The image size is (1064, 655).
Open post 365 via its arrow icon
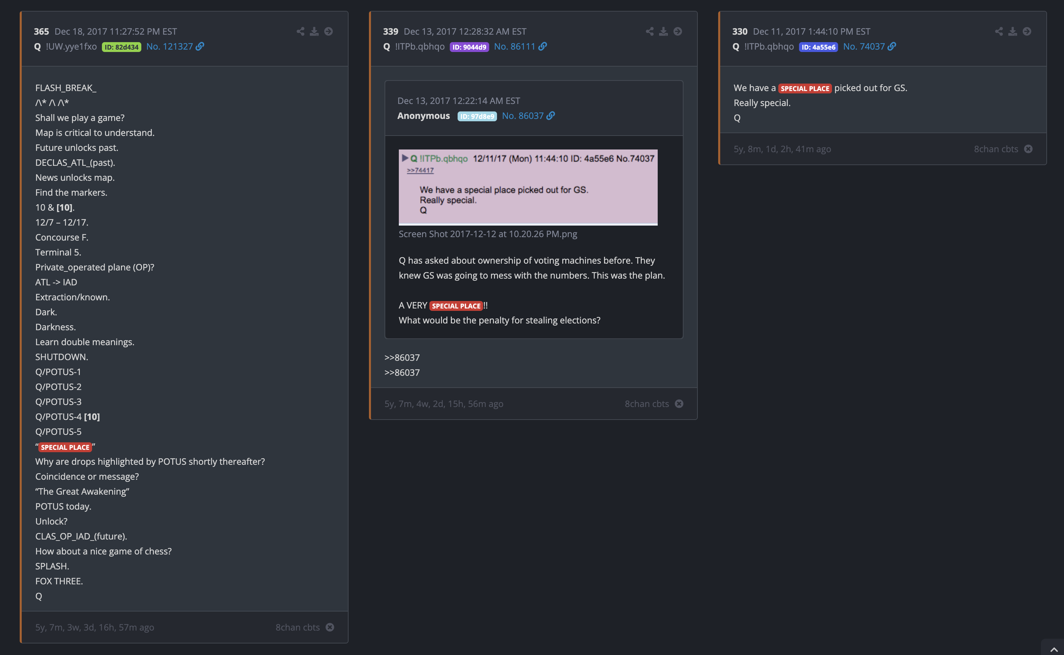pos(329,32)
